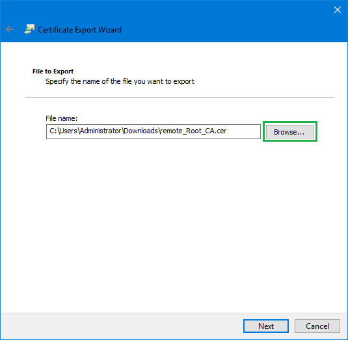The image size is (348, 340).
Task: Click the 'File name:' label
Action: pos(62,118)
